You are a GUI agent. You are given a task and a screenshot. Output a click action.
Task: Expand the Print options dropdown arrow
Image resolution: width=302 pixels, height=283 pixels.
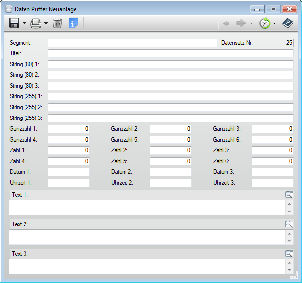pos(46,23)
